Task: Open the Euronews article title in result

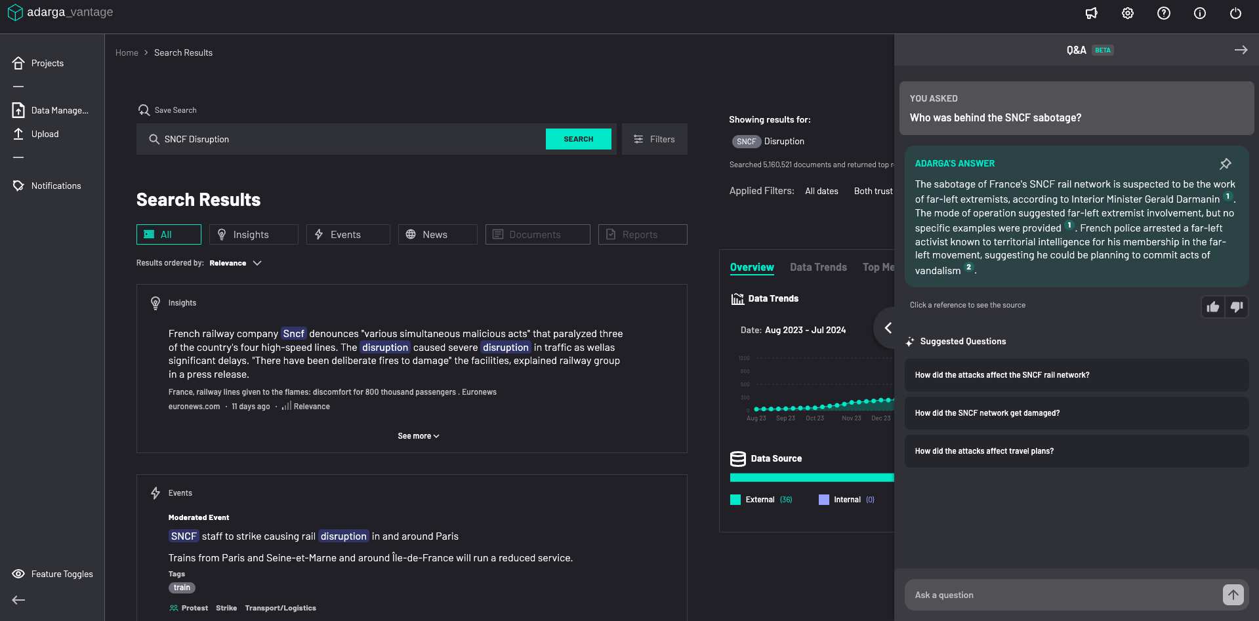Action: click(332, 392)
